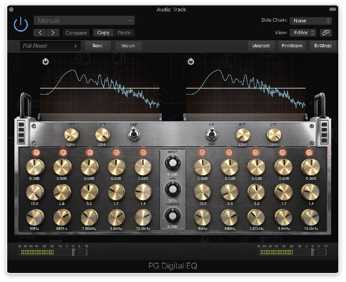This screenshot has width=346, height=282.
Task: Click the left Q knob set to 10.0
Action: pos(35,192)
